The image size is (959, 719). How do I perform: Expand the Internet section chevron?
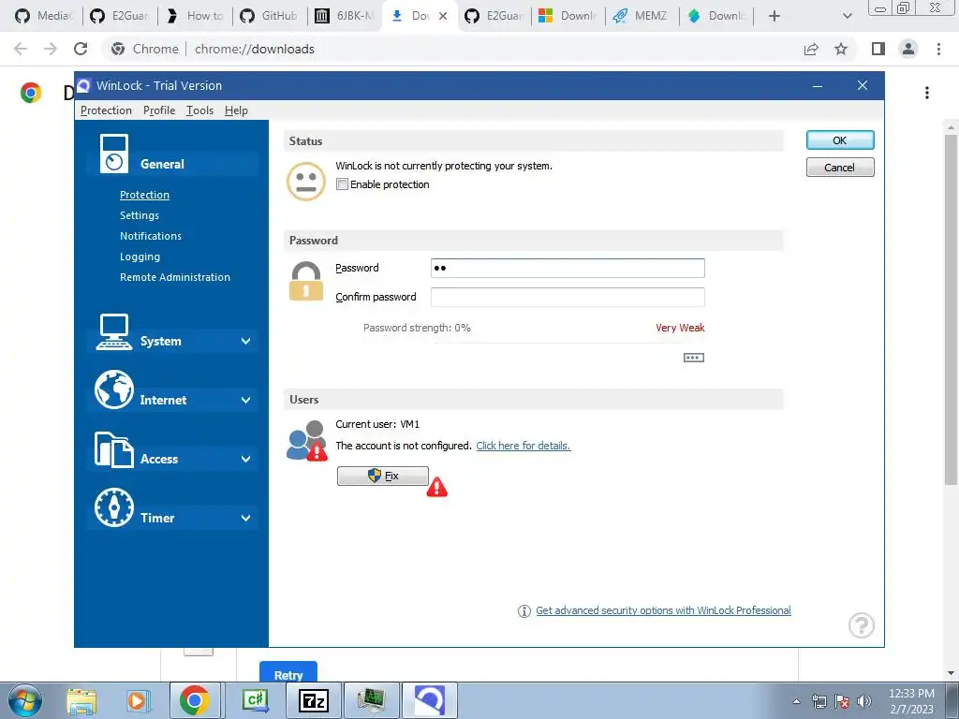click(245, 400)
